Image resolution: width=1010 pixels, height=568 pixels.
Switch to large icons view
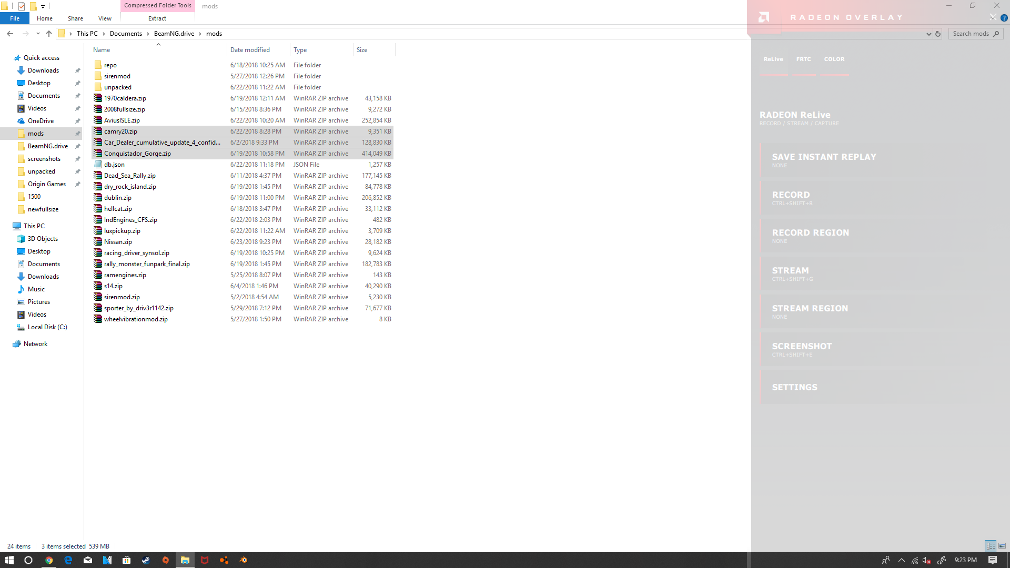pos(1002,546)
